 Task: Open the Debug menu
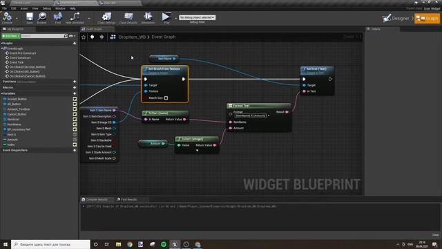[46, 8]
